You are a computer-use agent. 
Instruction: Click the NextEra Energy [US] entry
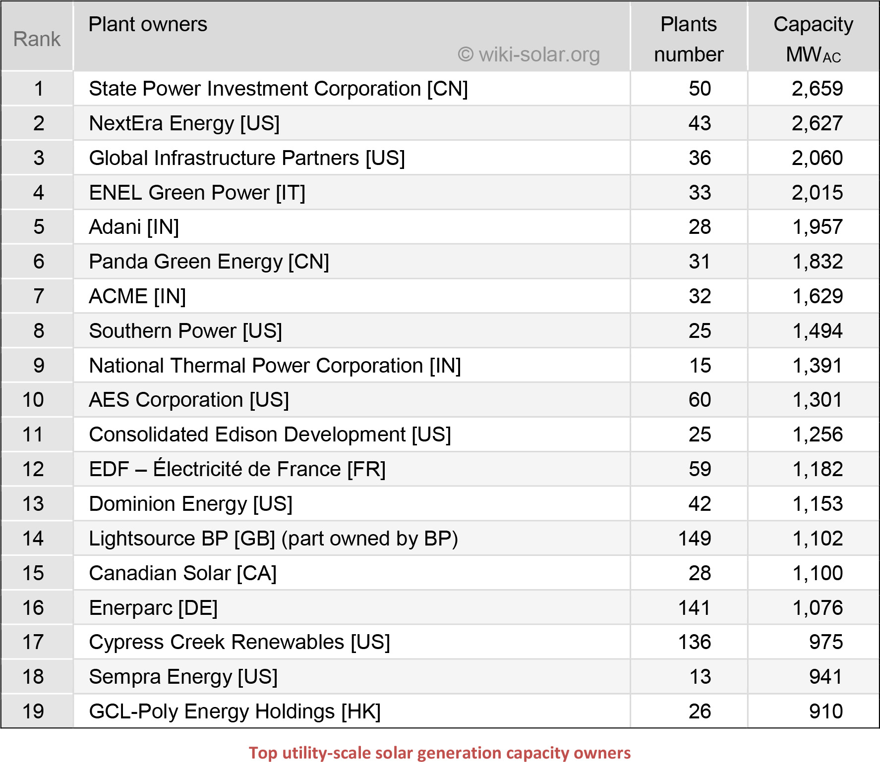tap(184, 123)
